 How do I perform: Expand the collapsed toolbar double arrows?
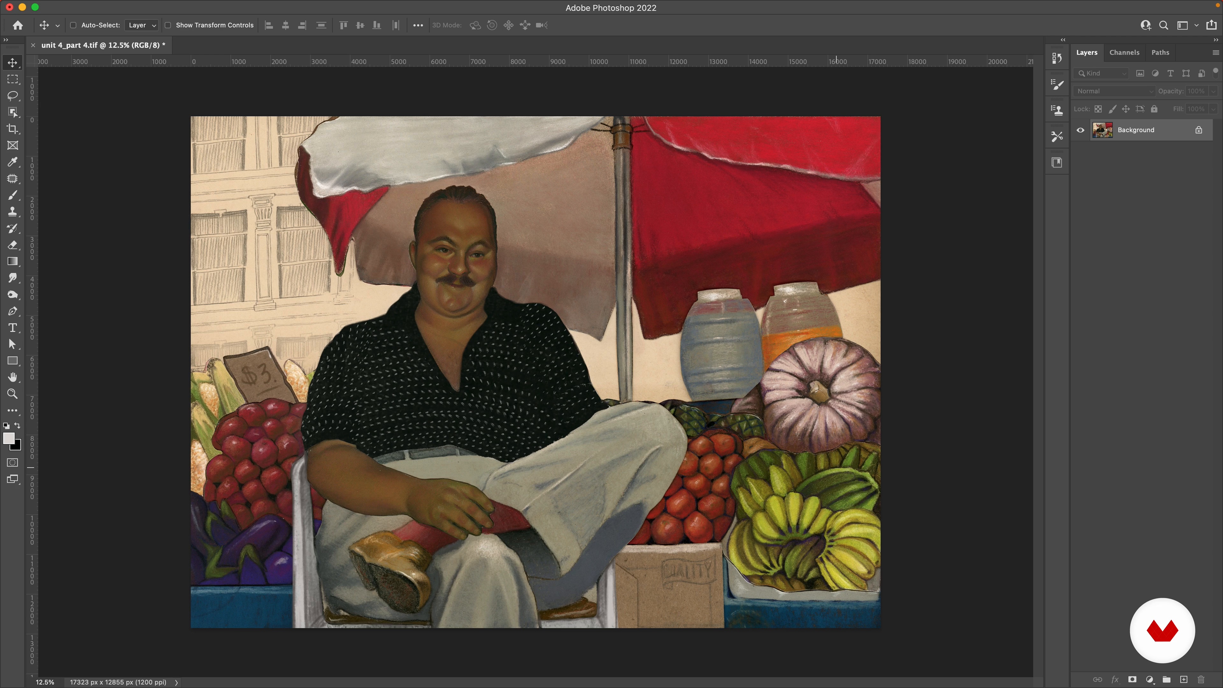click(6, 40)
